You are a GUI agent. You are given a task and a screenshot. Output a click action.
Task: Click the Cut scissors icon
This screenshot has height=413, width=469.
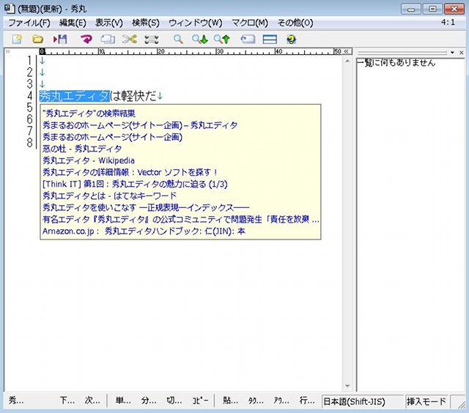[130, 39]
